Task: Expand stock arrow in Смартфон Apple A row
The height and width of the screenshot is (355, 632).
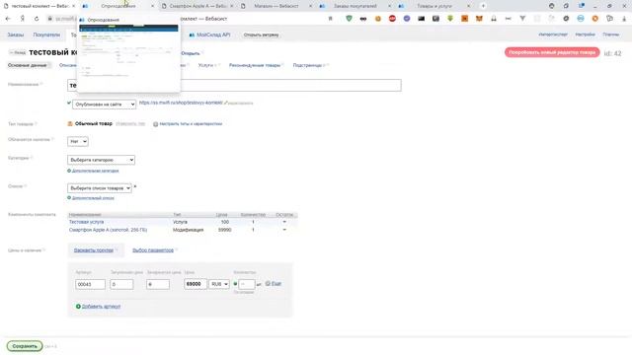Action: [284, 230]
